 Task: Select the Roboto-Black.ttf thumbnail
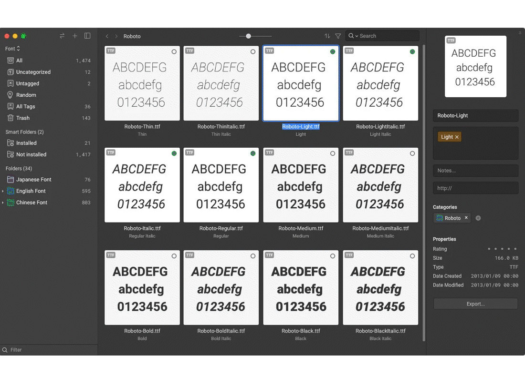(x=301, y=287)
